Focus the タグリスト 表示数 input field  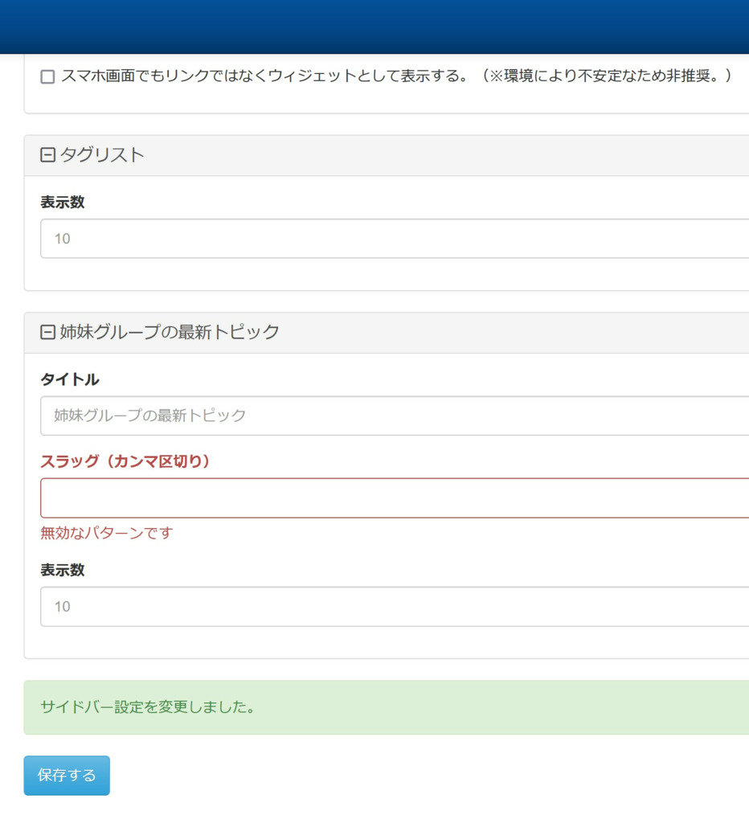(395, 238)
